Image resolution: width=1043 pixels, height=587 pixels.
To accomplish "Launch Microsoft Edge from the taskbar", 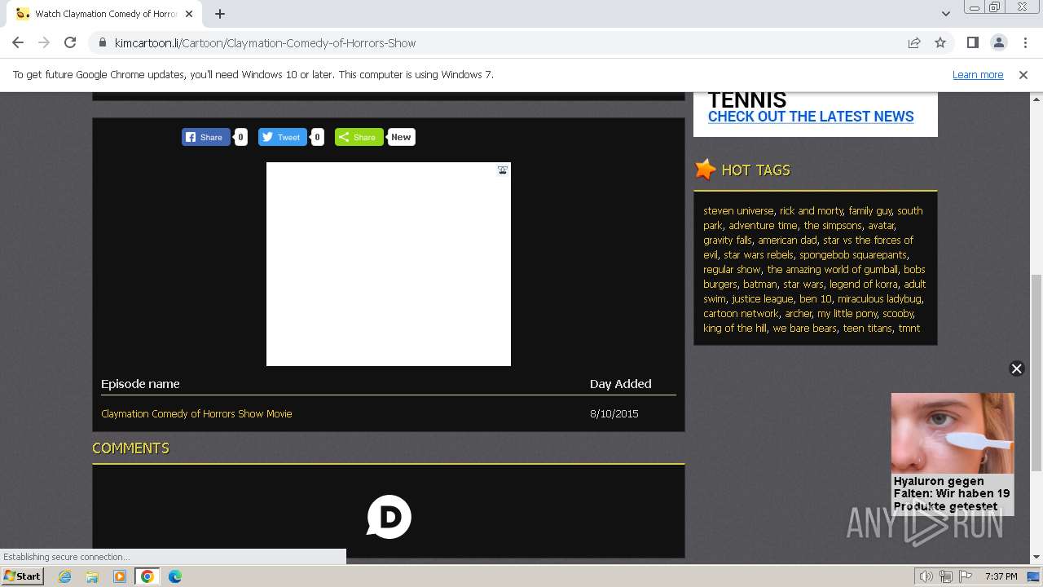I will coord(175,576).
